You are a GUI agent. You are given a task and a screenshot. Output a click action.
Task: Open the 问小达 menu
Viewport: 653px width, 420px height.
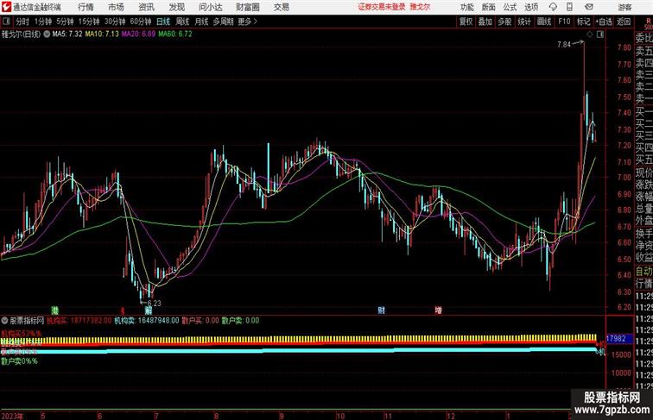(x=211, y=7)
